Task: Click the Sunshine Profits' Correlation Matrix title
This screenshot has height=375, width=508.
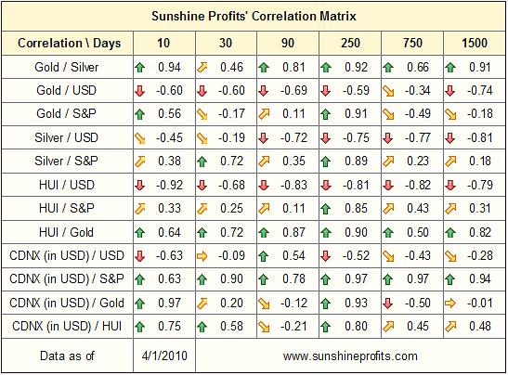Action: click(254, 16)
